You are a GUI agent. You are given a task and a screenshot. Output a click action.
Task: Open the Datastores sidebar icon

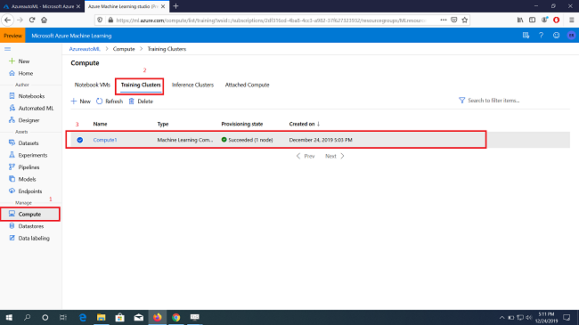click(12, 226)
